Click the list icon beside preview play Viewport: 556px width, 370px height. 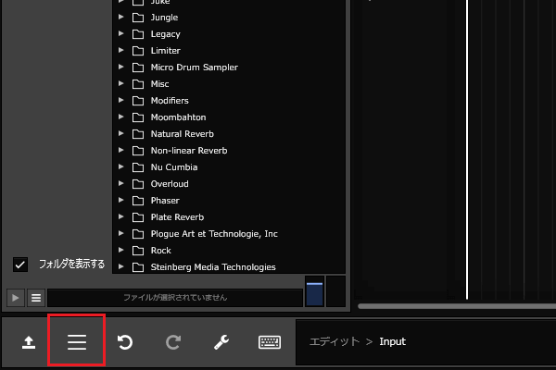pyautogui.click(x=36, y=298)
